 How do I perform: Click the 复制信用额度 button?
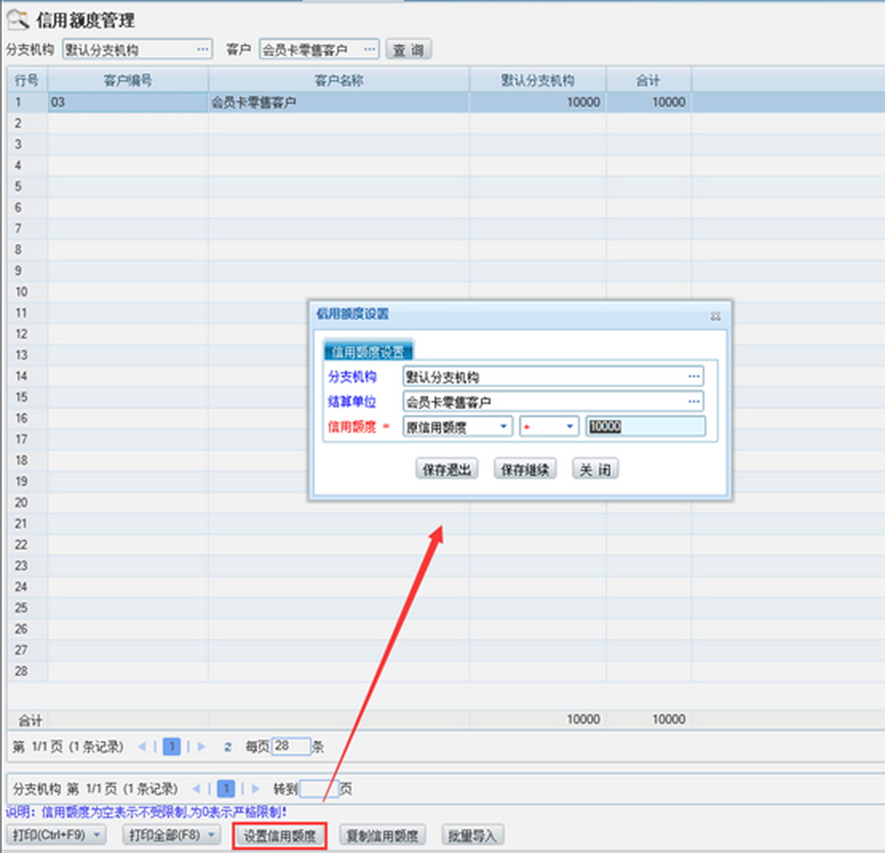coord(382,835)
